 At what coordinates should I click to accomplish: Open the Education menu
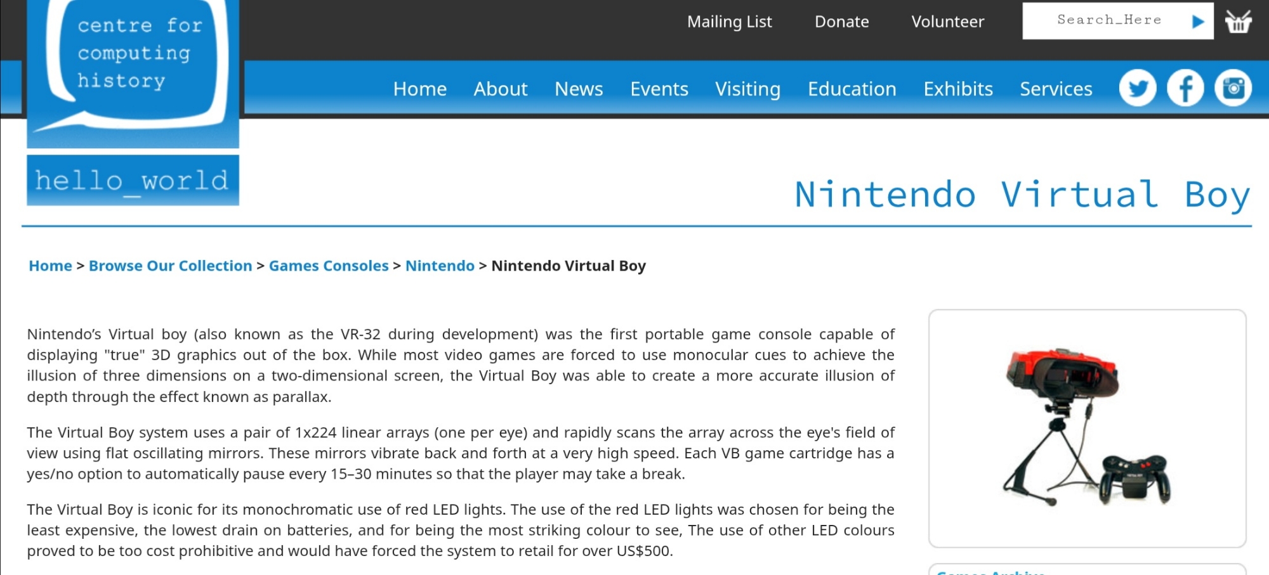click(851, 89)
